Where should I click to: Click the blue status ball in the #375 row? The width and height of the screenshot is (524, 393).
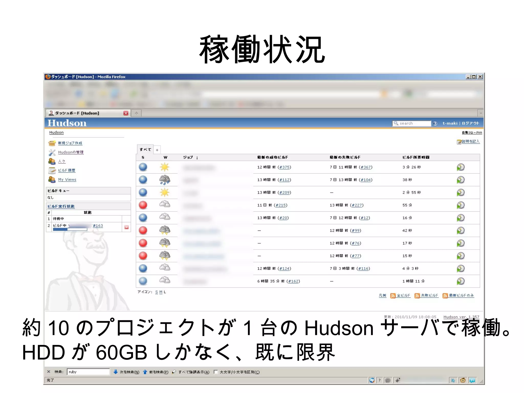(143, 167)
